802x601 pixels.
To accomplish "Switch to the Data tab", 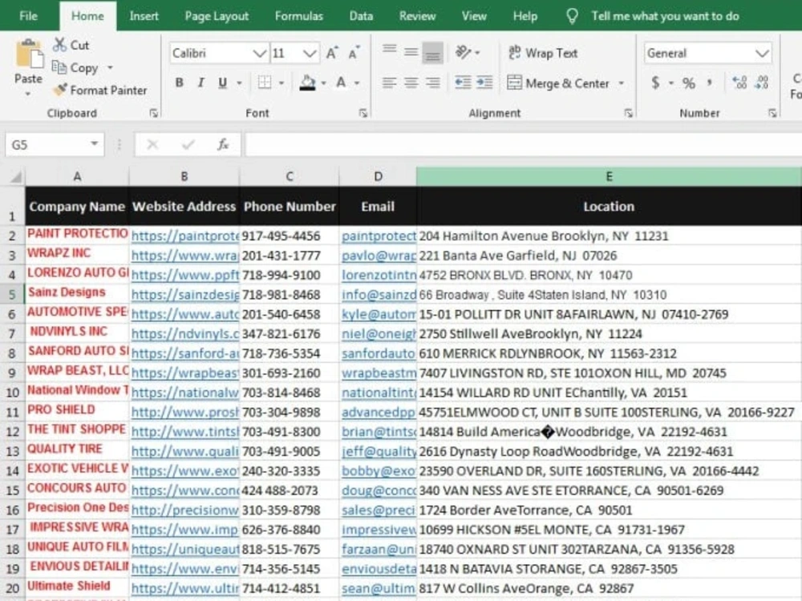I will click(361, 16).
